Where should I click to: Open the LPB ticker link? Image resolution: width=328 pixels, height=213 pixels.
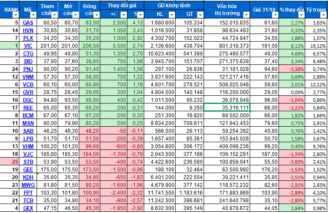[28, 138]
